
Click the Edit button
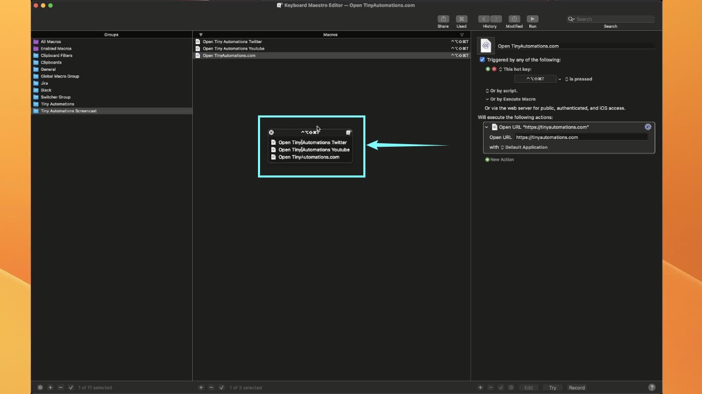coord(528,388)
